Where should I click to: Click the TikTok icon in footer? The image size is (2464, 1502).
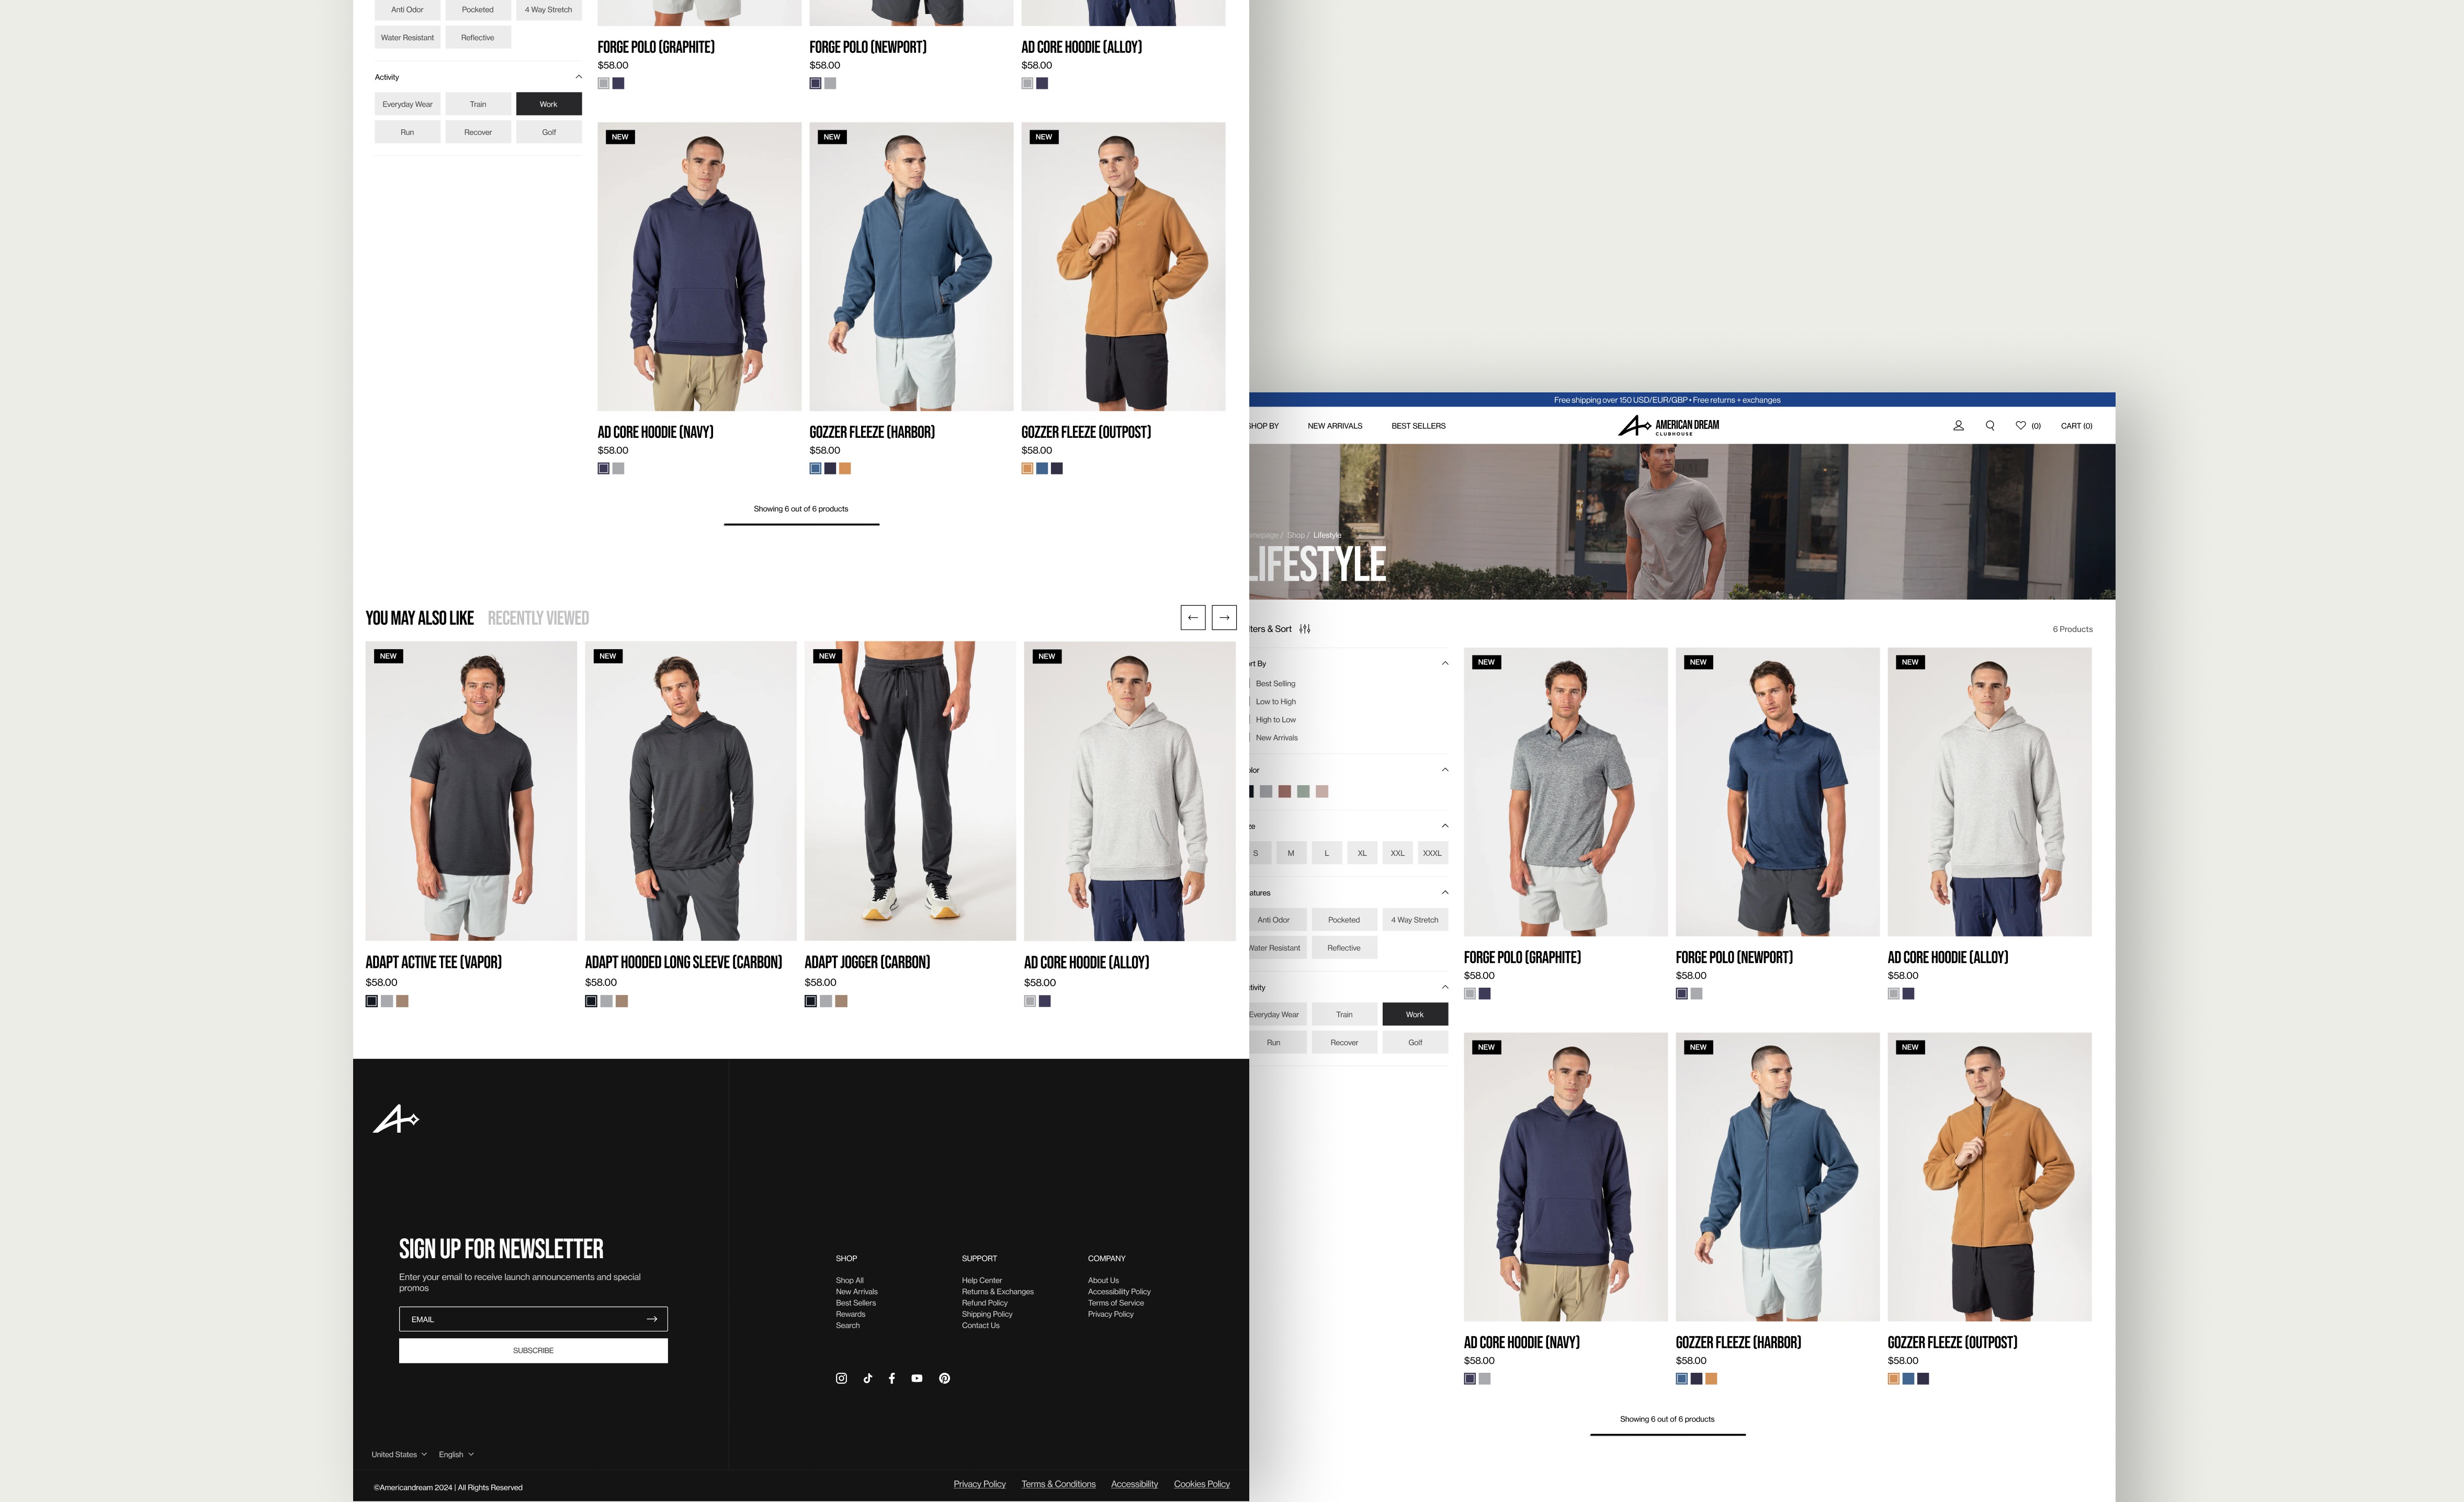867,1378
